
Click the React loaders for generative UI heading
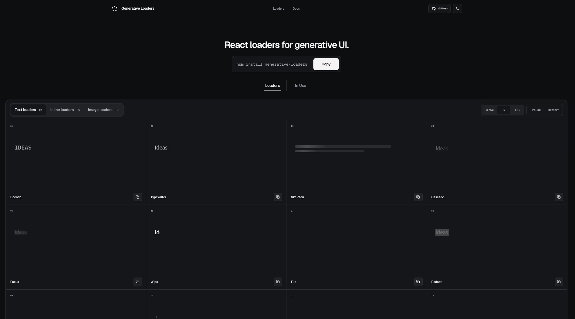pyautogui.click(x=286, y=45)
